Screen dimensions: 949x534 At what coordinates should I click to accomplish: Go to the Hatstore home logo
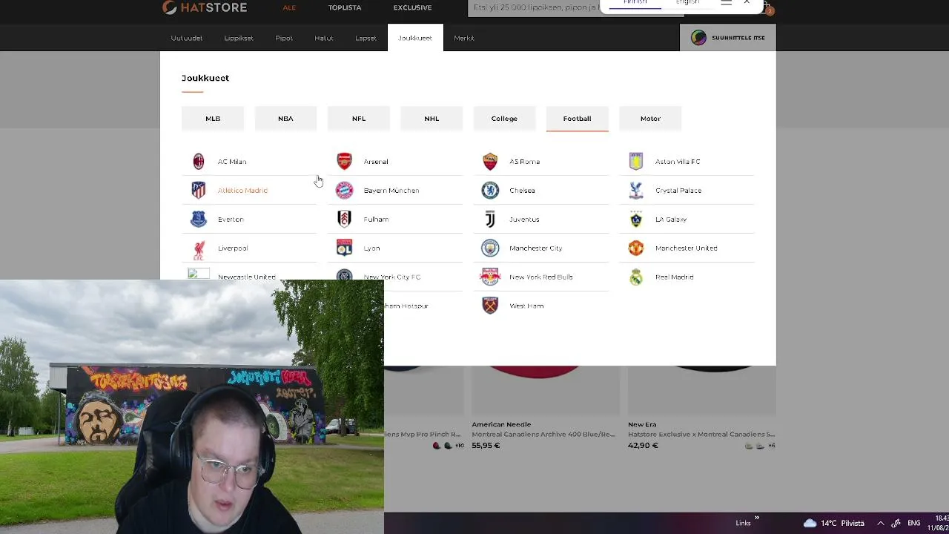(x=205, y=7)
